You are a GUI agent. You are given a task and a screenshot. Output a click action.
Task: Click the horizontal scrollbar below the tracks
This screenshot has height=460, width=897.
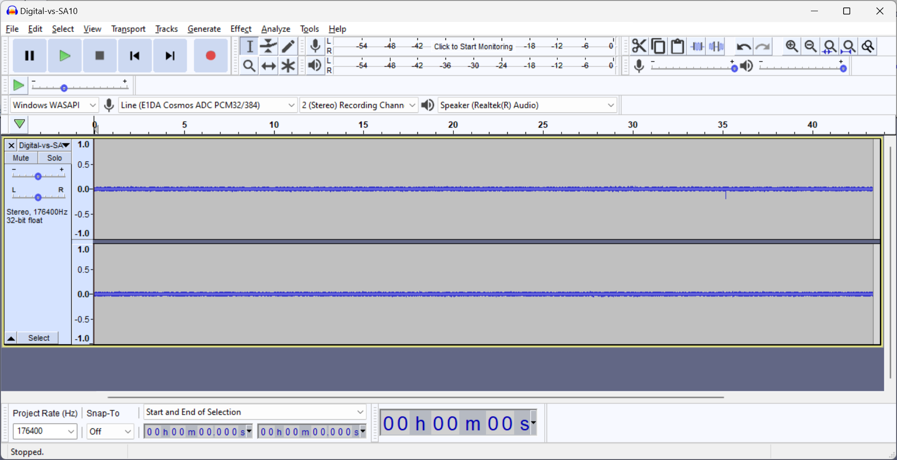416,397
